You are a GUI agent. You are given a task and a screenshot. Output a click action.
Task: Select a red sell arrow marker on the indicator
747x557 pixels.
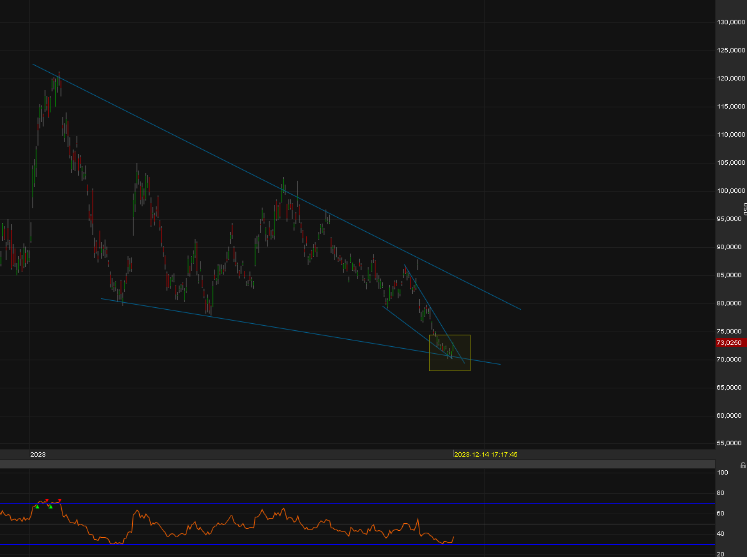47,500
